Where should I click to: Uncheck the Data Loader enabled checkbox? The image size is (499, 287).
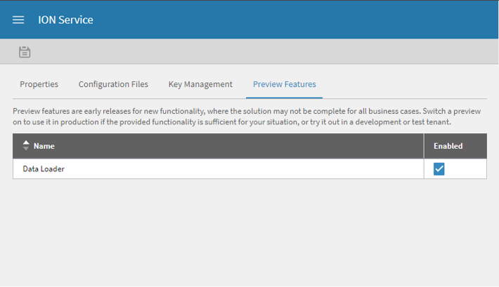[x=439, y=168]
